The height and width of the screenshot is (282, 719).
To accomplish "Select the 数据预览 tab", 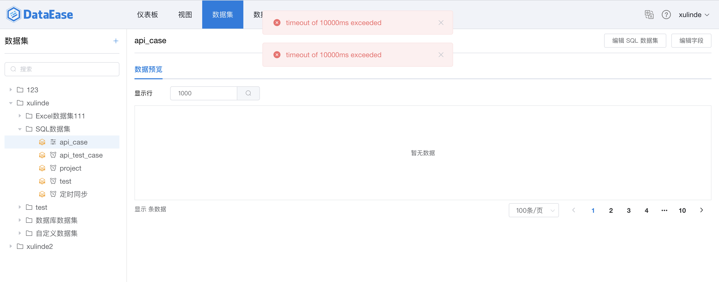I will point(148,69).
